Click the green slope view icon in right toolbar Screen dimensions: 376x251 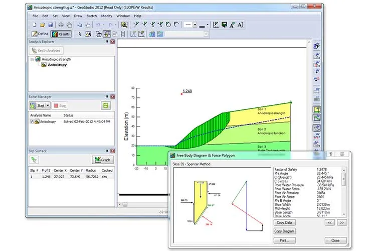(x=317, y=117)
